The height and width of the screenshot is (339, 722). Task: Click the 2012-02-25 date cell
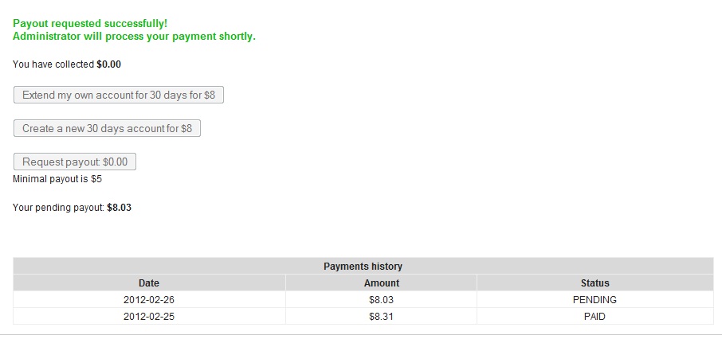pos(149,317)
